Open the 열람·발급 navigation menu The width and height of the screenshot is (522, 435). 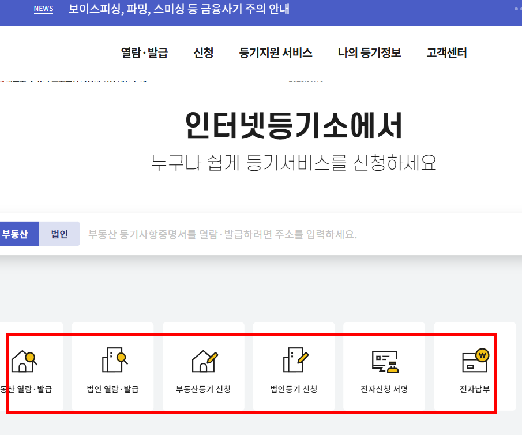tap(144, 52)
